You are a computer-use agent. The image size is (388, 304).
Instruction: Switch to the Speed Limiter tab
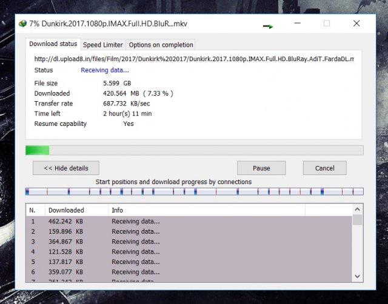click(x=102, y=45)
